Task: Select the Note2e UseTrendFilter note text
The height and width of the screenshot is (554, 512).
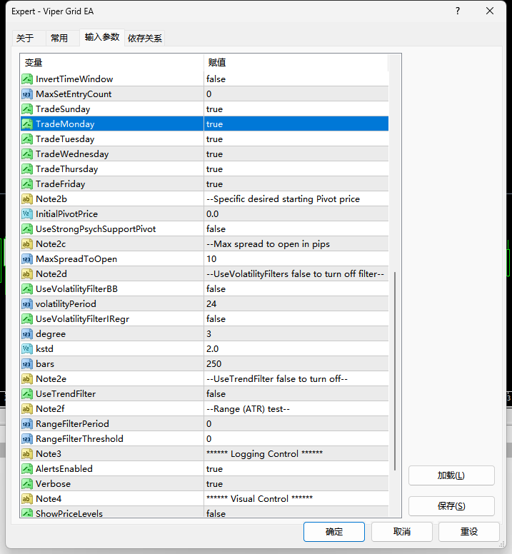Action: tap(277, 379)
